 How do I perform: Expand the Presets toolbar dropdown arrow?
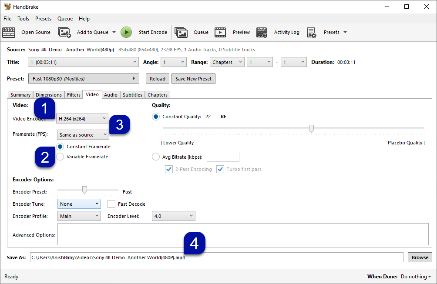345,32
